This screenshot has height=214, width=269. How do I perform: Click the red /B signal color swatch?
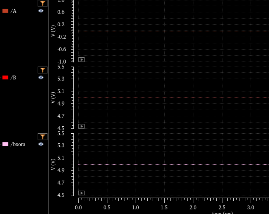point(5,78)
